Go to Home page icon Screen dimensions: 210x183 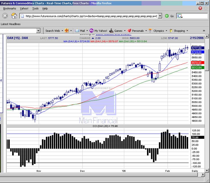[x=14, y=16]
